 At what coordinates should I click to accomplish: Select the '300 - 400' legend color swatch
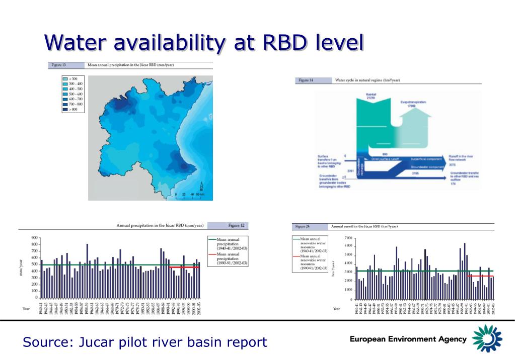point(65,84)
